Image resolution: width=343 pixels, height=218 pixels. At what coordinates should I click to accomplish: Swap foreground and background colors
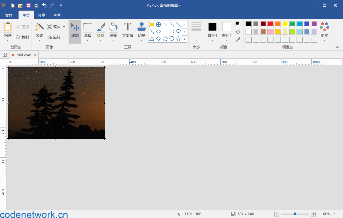click(238, 32)
